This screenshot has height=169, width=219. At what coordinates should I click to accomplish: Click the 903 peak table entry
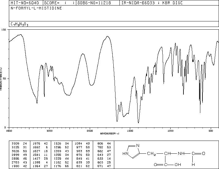pyautogui.click(x=83, y=151)
